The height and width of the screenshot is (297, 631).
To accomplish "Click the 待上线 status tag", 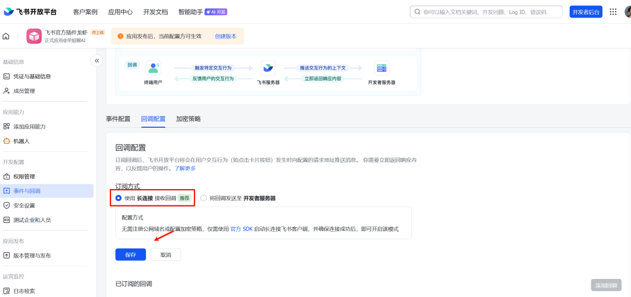I will [98, 33].
